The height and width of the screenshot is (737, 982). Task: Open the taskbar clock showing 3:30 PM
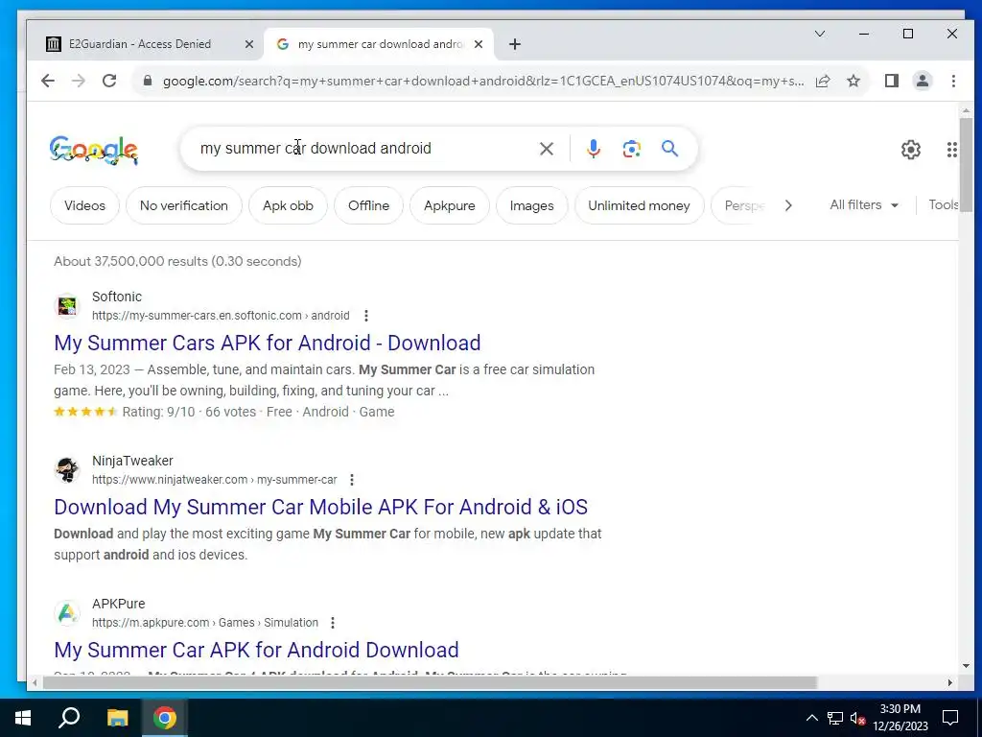click(x=900, y=718)
